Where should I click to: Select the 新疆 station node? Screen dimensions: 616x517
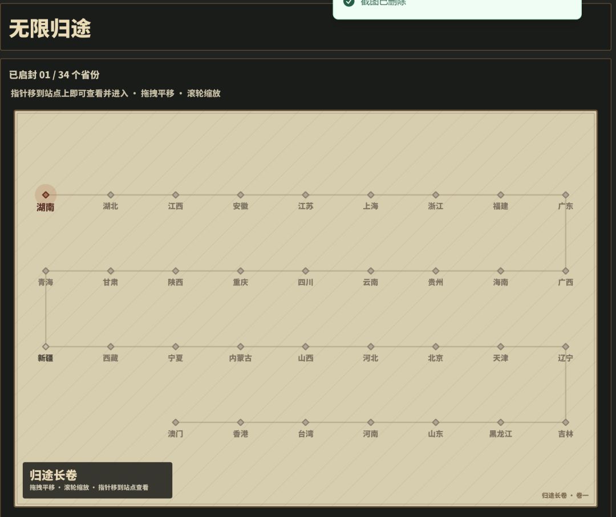click(46, 347)
